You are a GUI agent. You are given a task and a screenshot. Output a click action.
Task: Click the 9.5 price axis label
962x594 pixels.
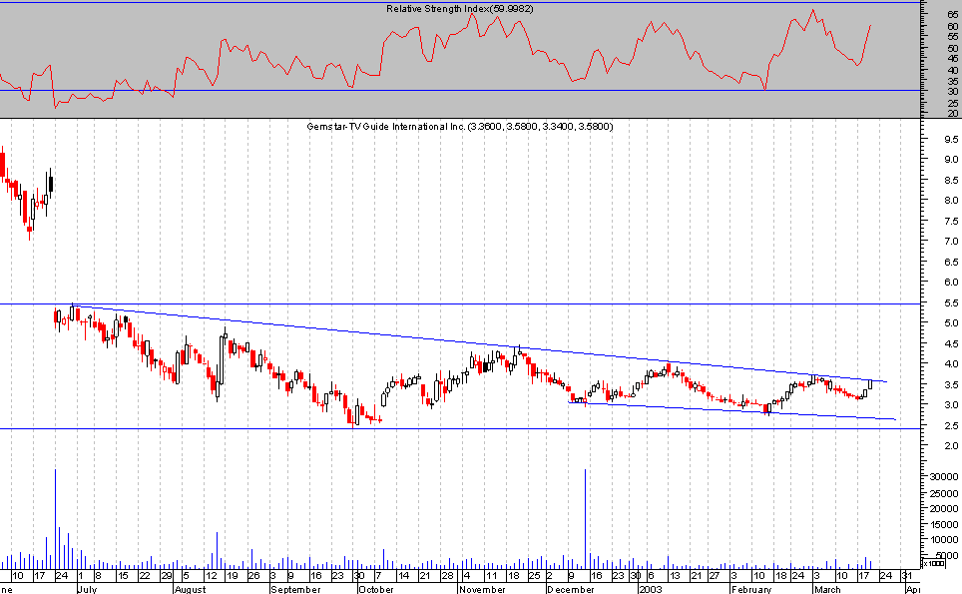coord(951,140)
